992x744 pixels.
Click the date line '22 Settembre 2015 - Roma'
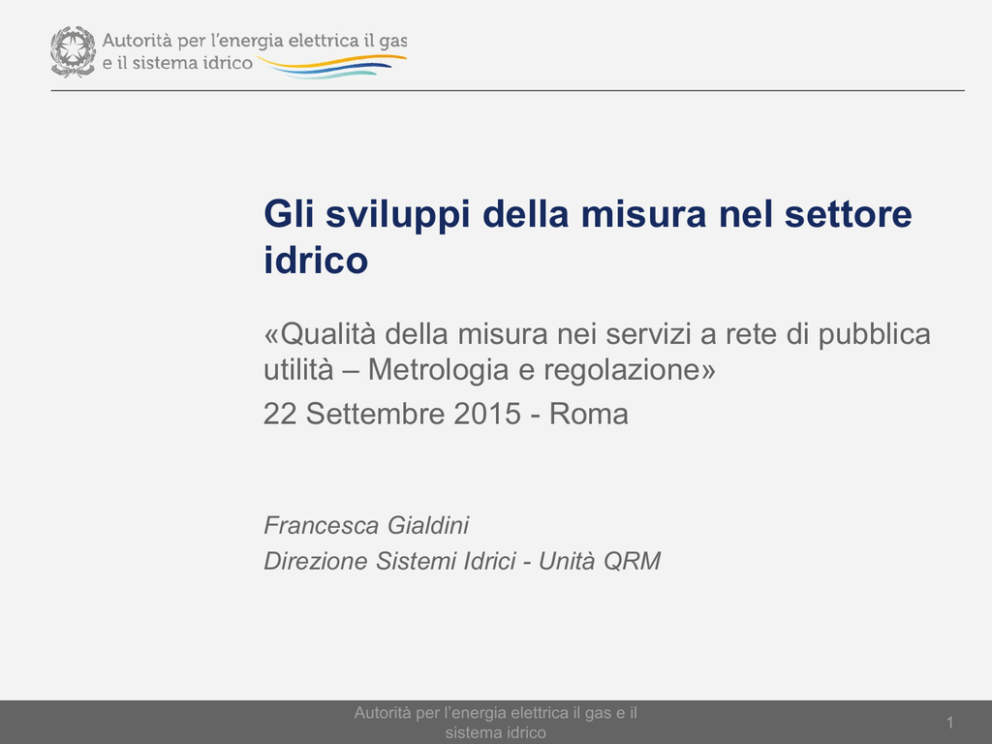pos(446,414)
